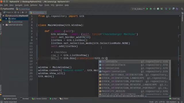Open Terminal tool window

24,99
